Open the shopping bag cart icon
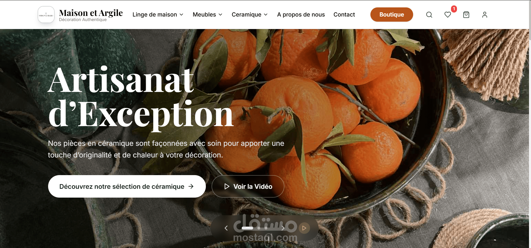531x248 pixels. pyautogui.click(x=466, y=15)
